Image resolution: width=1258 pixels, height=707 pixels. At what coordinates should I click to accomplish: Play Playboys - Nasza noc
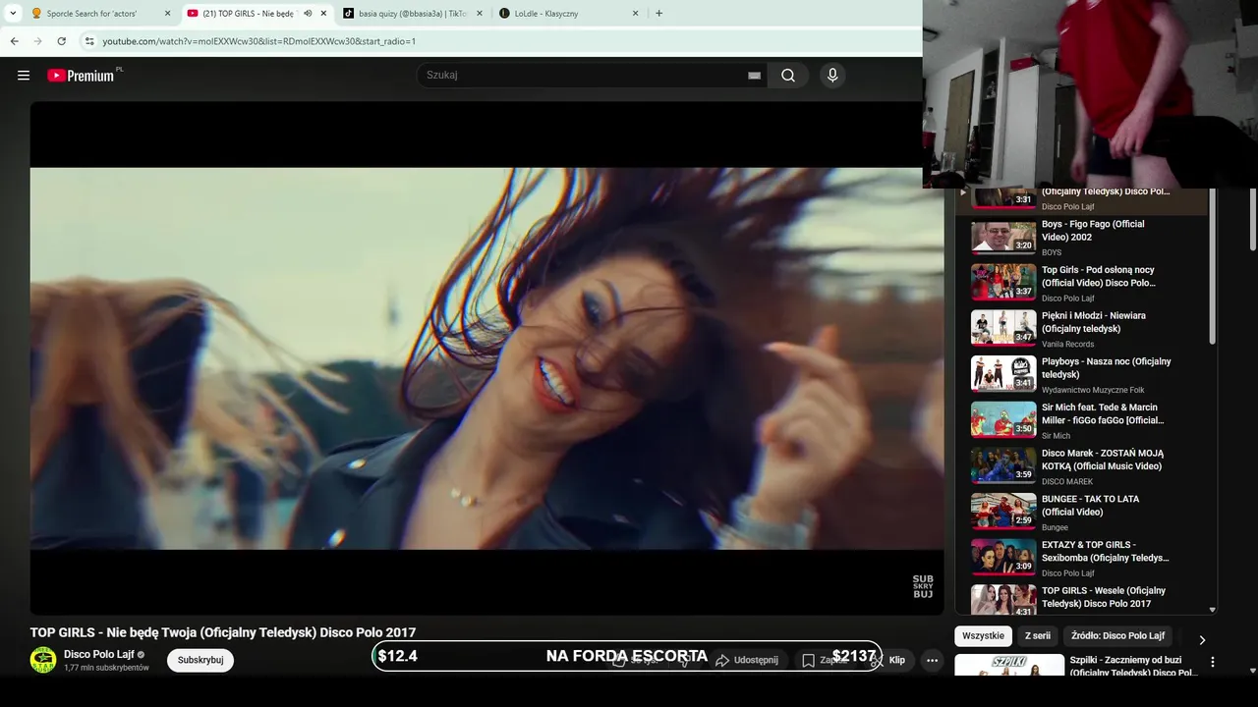(x=1107, y=368)
